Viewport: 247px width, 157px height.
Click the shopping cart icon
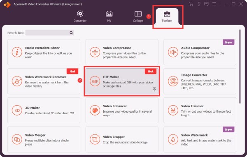191,4
